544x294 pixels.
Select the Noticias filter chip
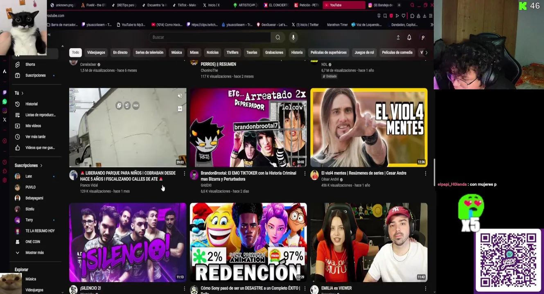212,53
